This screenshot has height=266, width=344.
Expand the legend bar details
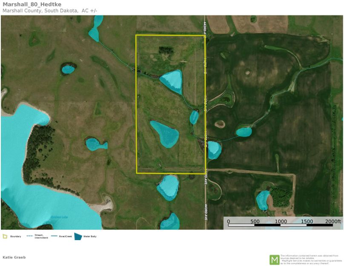tap(170, 236)
